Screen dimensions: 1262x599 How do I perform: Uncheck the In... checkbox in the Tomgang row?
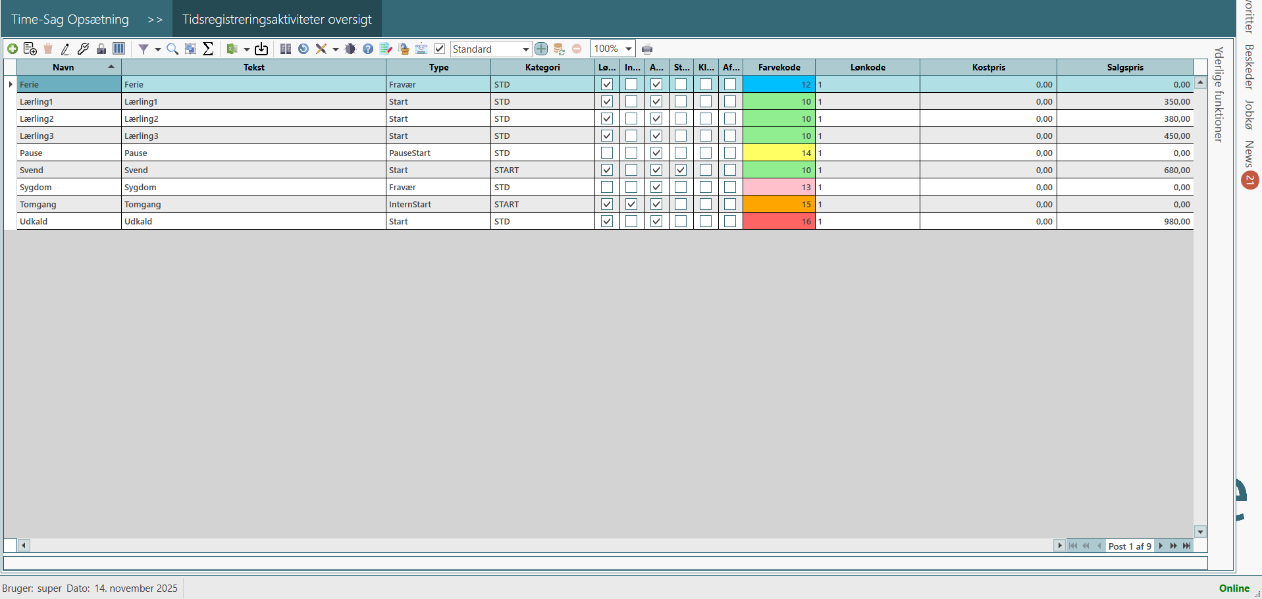[x=631, y=204]
